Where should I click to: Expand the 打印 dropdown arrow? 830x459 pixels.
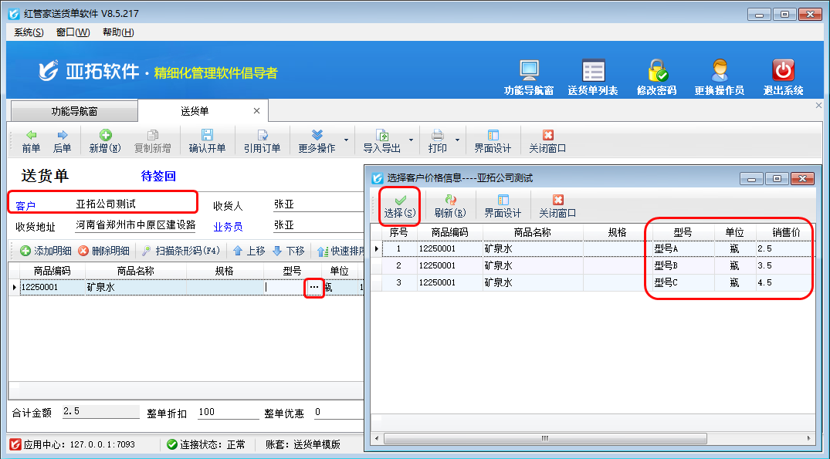[457, 140]
